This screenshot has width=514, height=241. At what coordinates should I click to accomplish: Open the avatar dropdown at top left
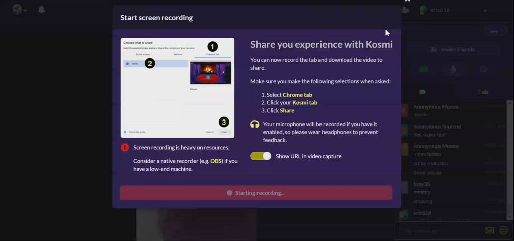[20, 10]
